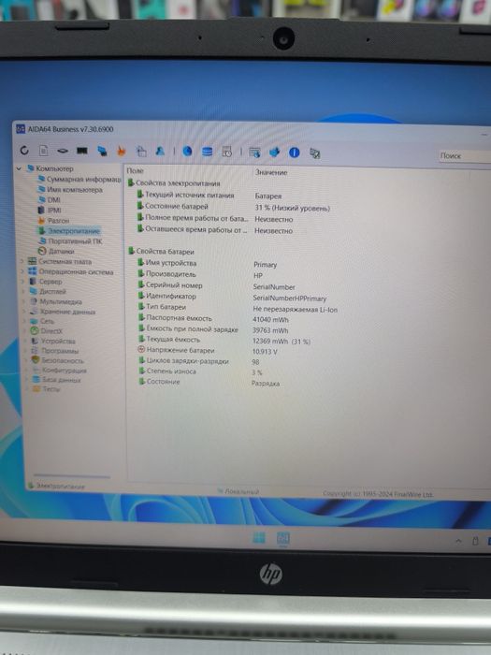
Task: Select DirectX in the tree
Action: (47, 331)
